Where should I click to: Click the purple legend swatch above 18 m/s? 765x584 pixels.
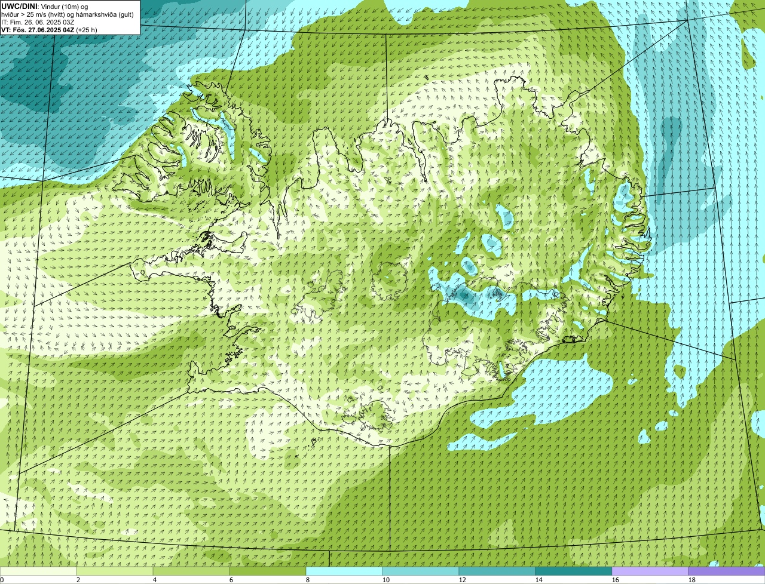[x=727, y=571]
